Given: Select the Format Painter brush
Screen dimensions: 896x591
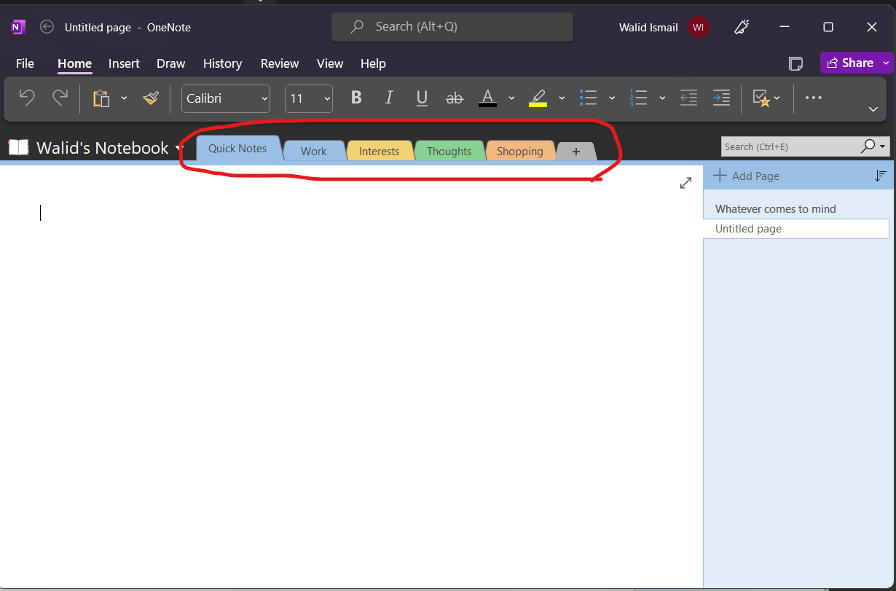Looking at the screenshot, I should [151, 98].
